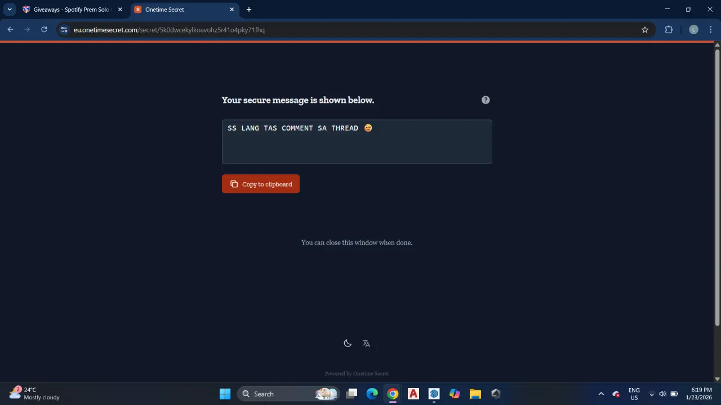Image resolution: width=721 pixels, height=405 pixels.
Task: Click the page vertical scrollbar
Action: (x=717, y=187)
